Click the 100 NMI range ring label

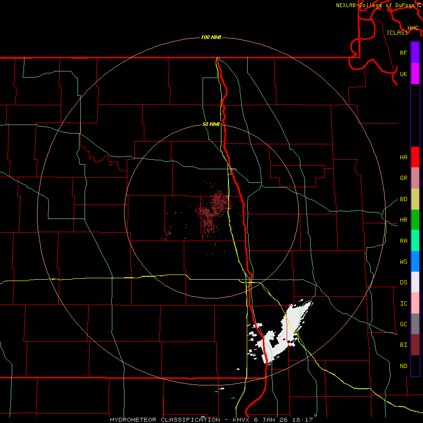pos(211,37)
